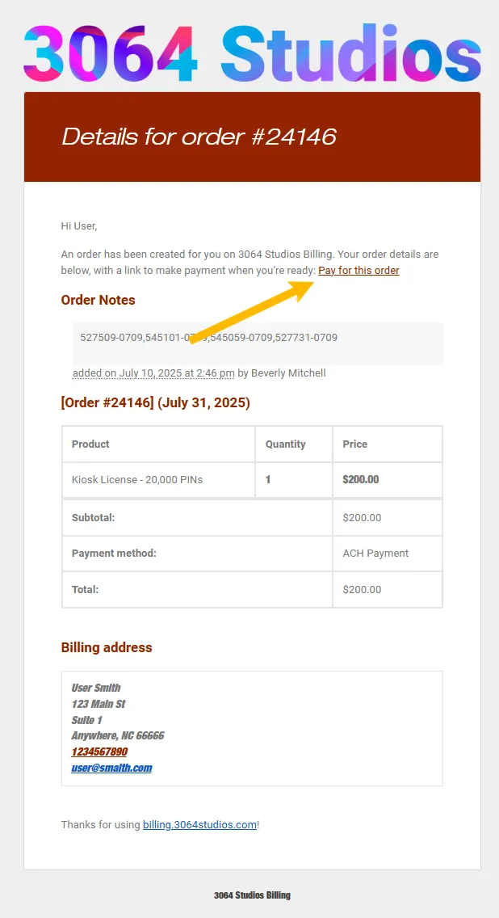Click the "Billing address" heading
This screenshot has width=499, height=918.
(x=107, y=647)
